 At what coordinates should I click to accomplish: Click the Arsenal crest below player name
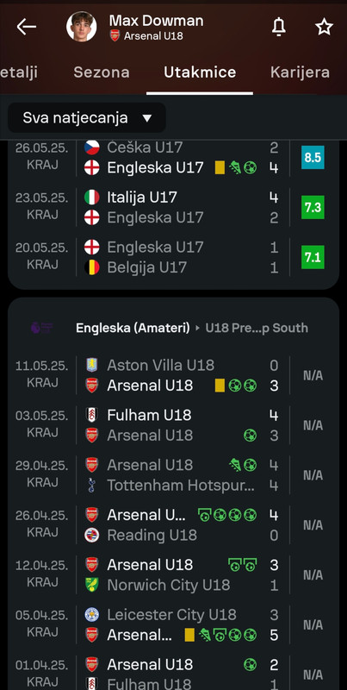tap(115, 35)
